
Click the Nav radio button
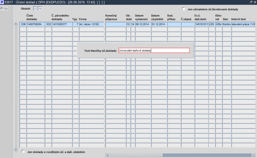(2, 8)
